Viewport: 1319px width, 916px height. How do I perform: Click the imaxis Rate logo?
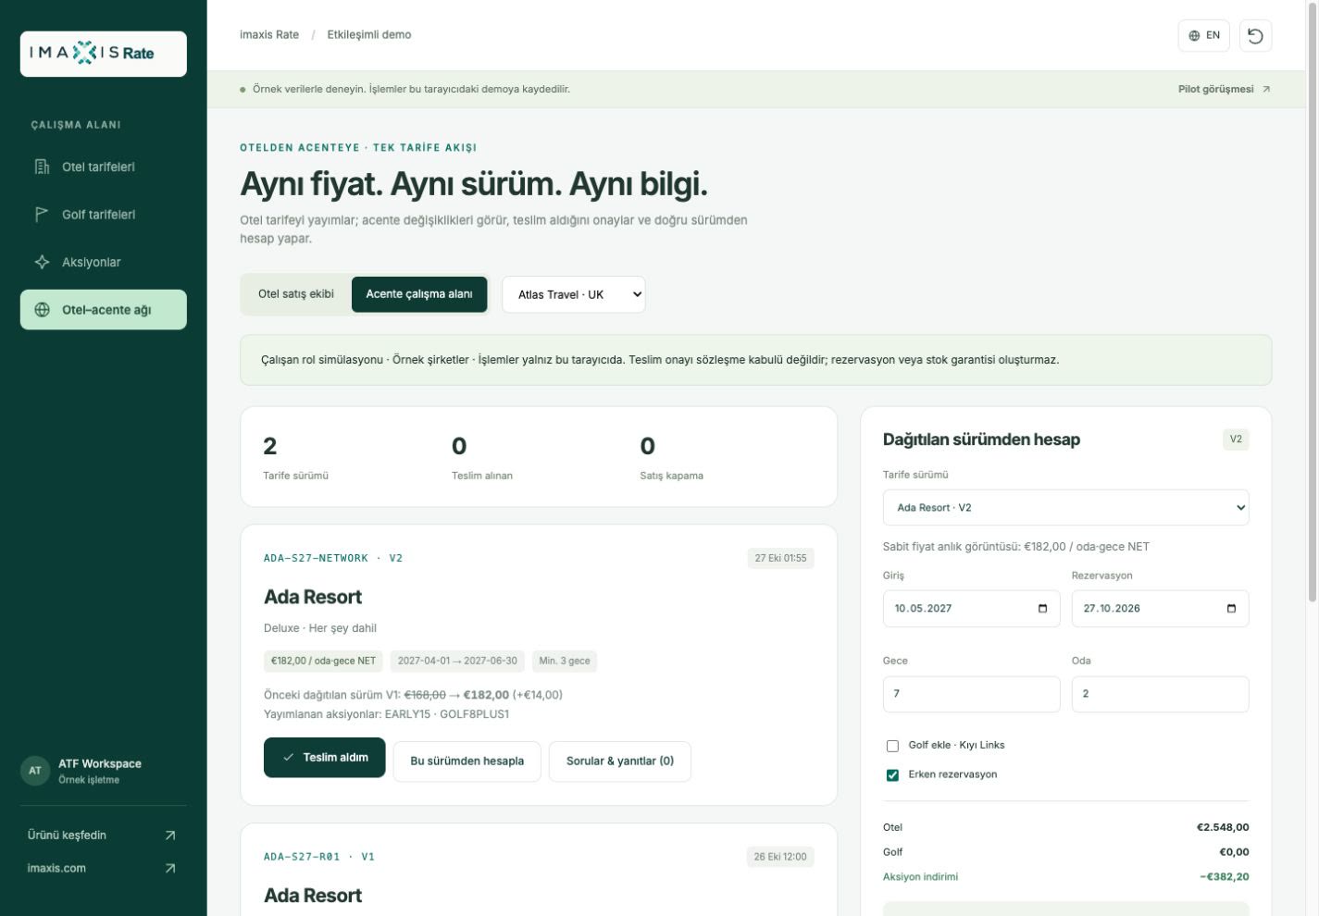(104, 54)
